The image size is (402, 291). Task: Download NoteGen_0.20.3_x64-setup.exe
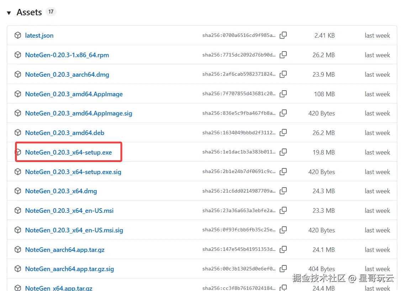[68, 152]
